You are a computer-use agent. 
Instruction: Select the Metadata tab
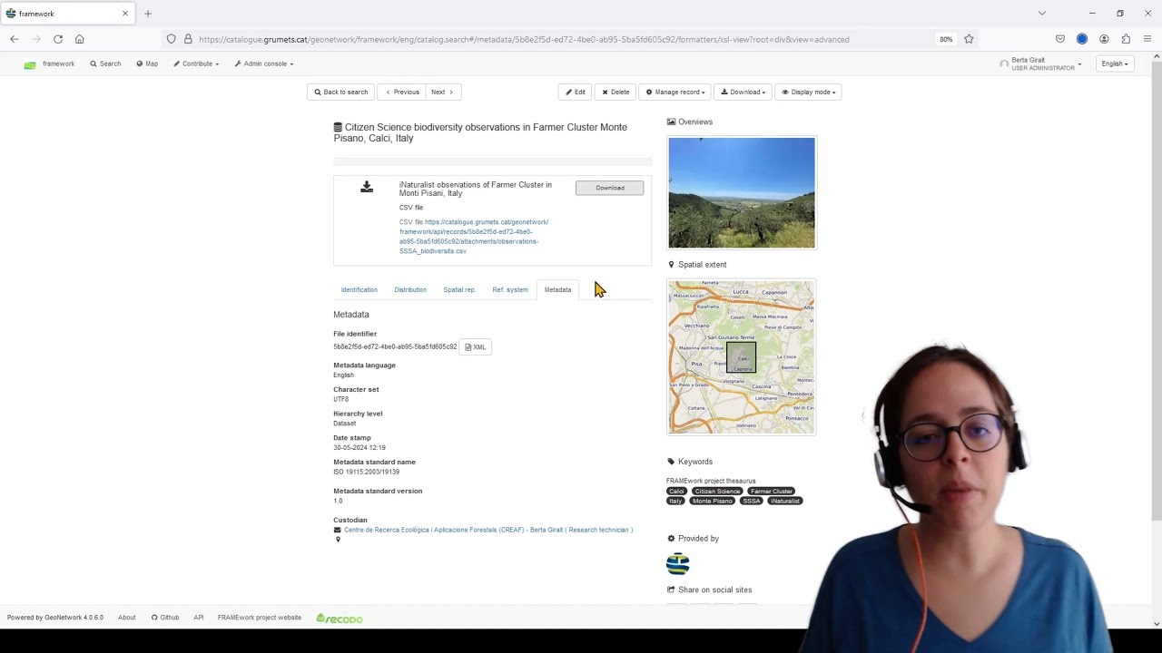pyautogui.click(x=557, y=289)
